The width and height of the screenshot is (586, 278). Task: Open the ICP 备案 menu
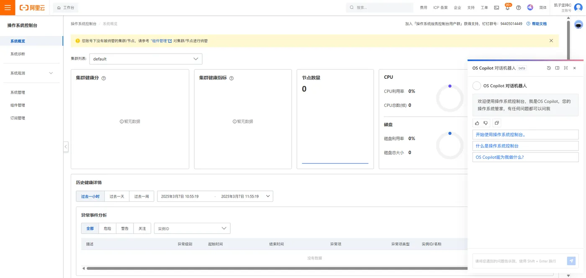click(x=440, y=8)
